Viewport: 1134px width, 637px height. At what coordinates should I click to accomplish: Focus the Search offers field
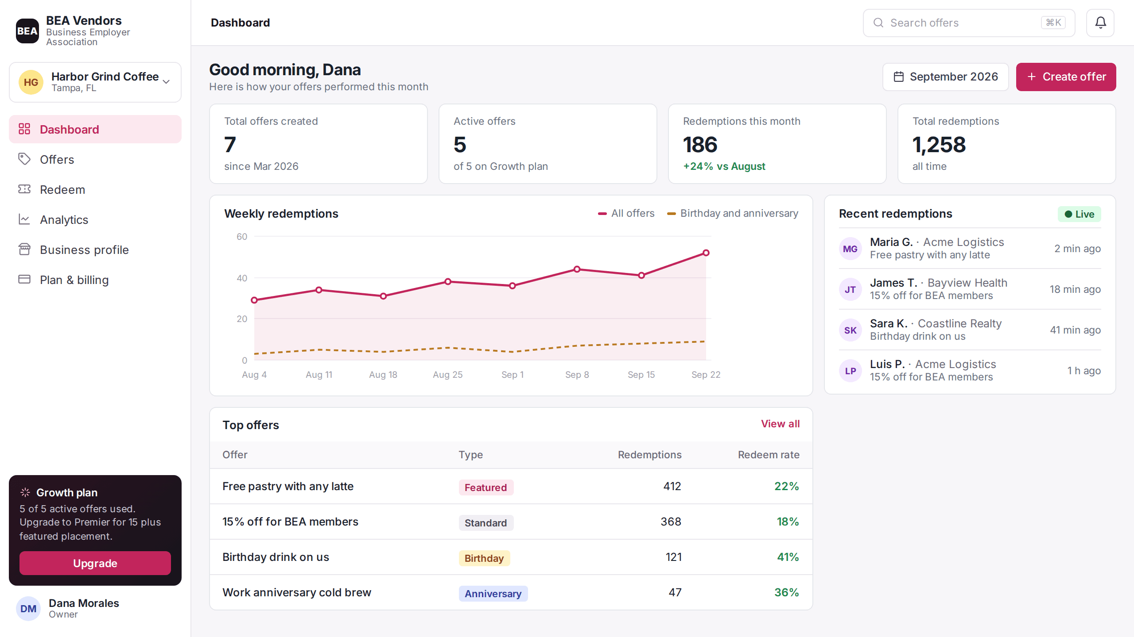pos(969,23)
